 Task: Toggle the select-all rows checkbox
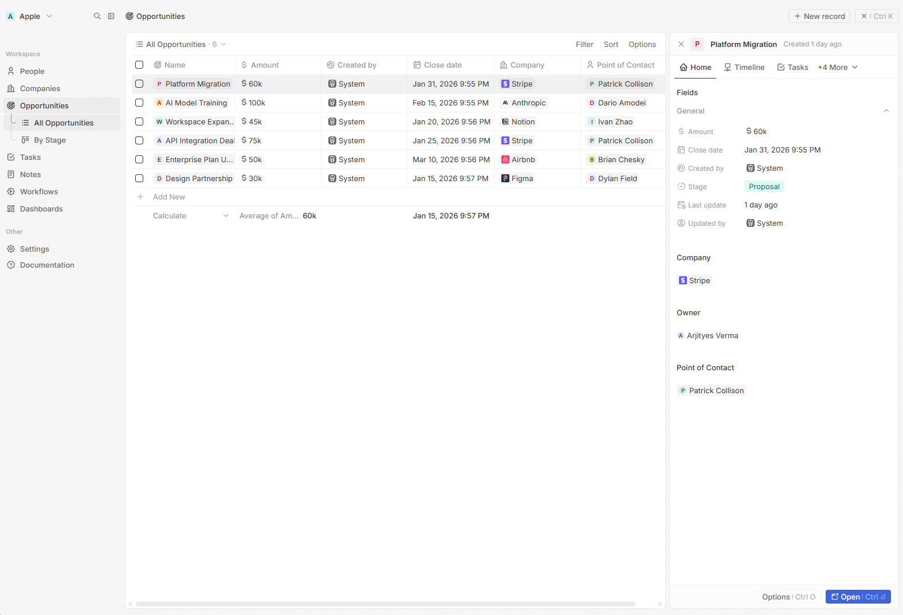(139, 65)
